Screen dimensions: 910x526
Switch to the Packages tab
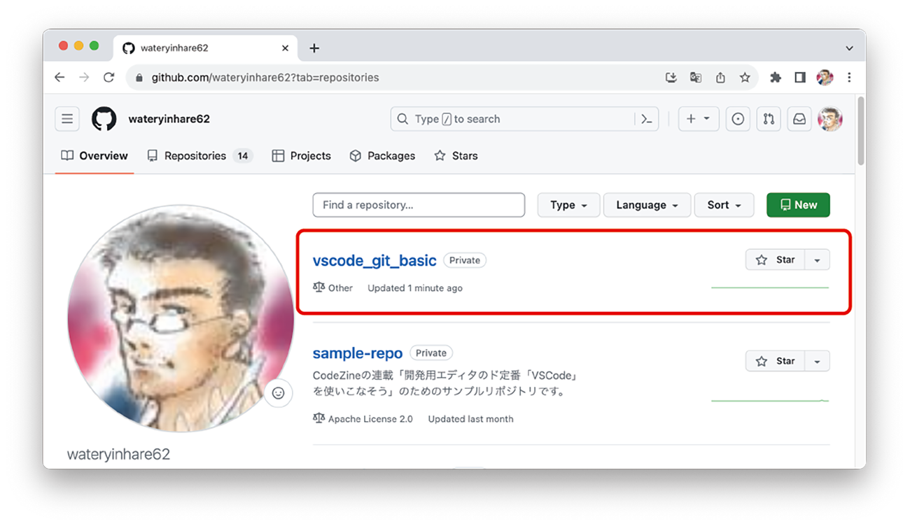(x=382, y=156)
